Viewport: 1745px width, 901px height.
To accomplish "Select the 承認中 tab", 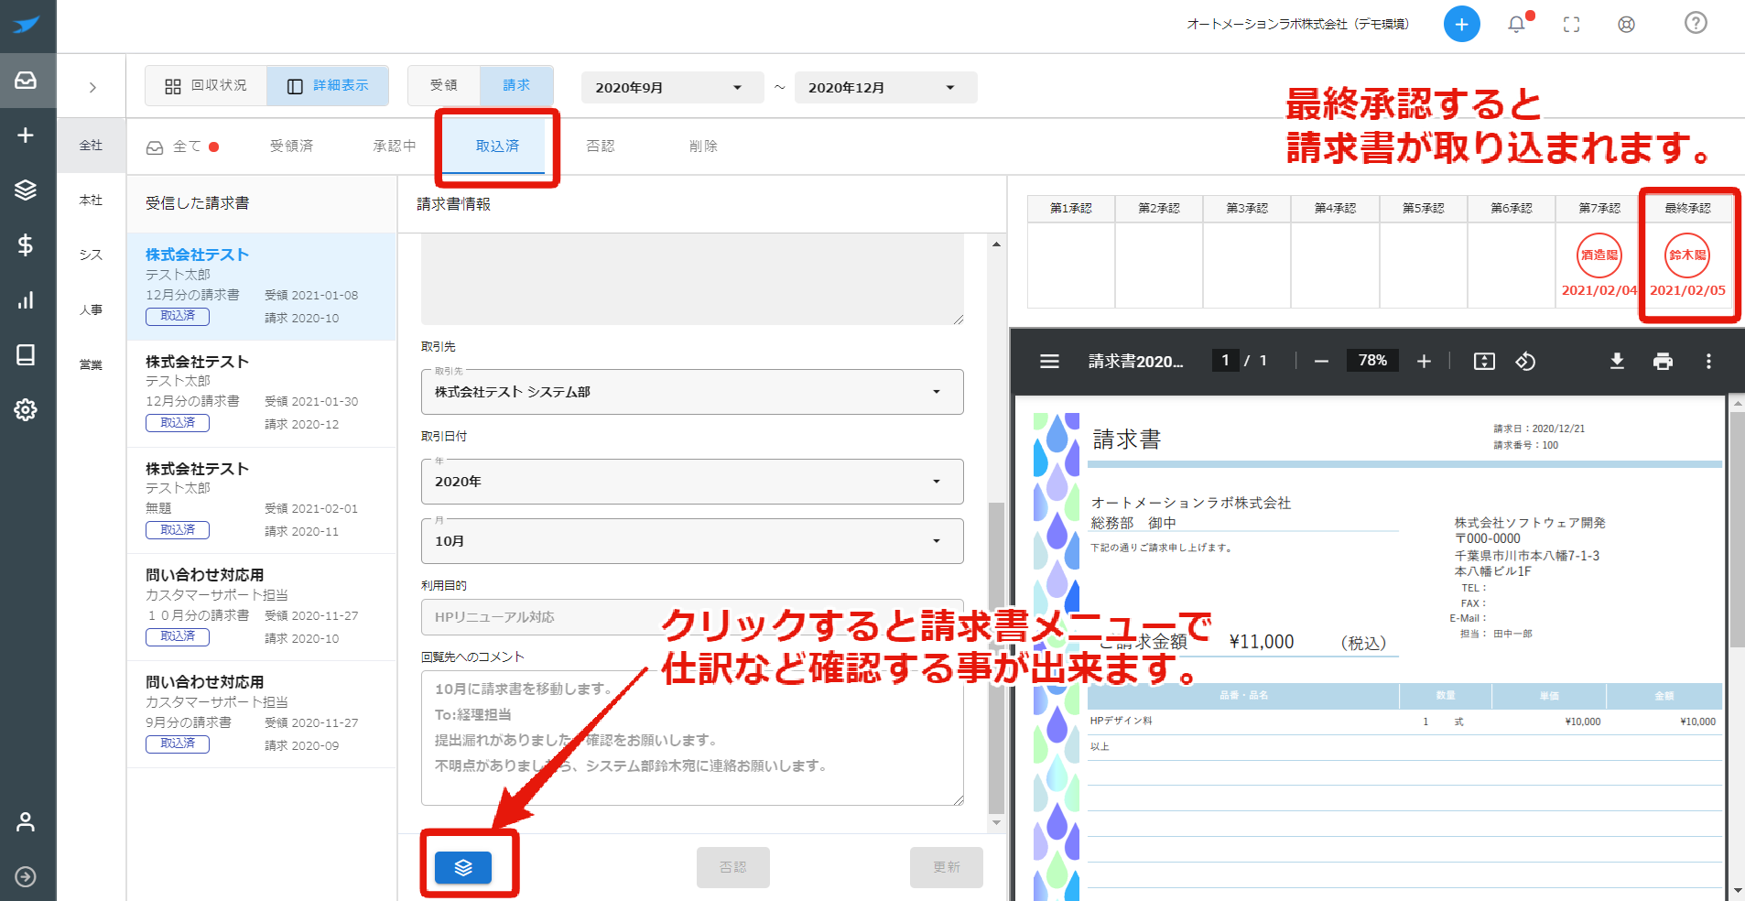I will point(395,147).
